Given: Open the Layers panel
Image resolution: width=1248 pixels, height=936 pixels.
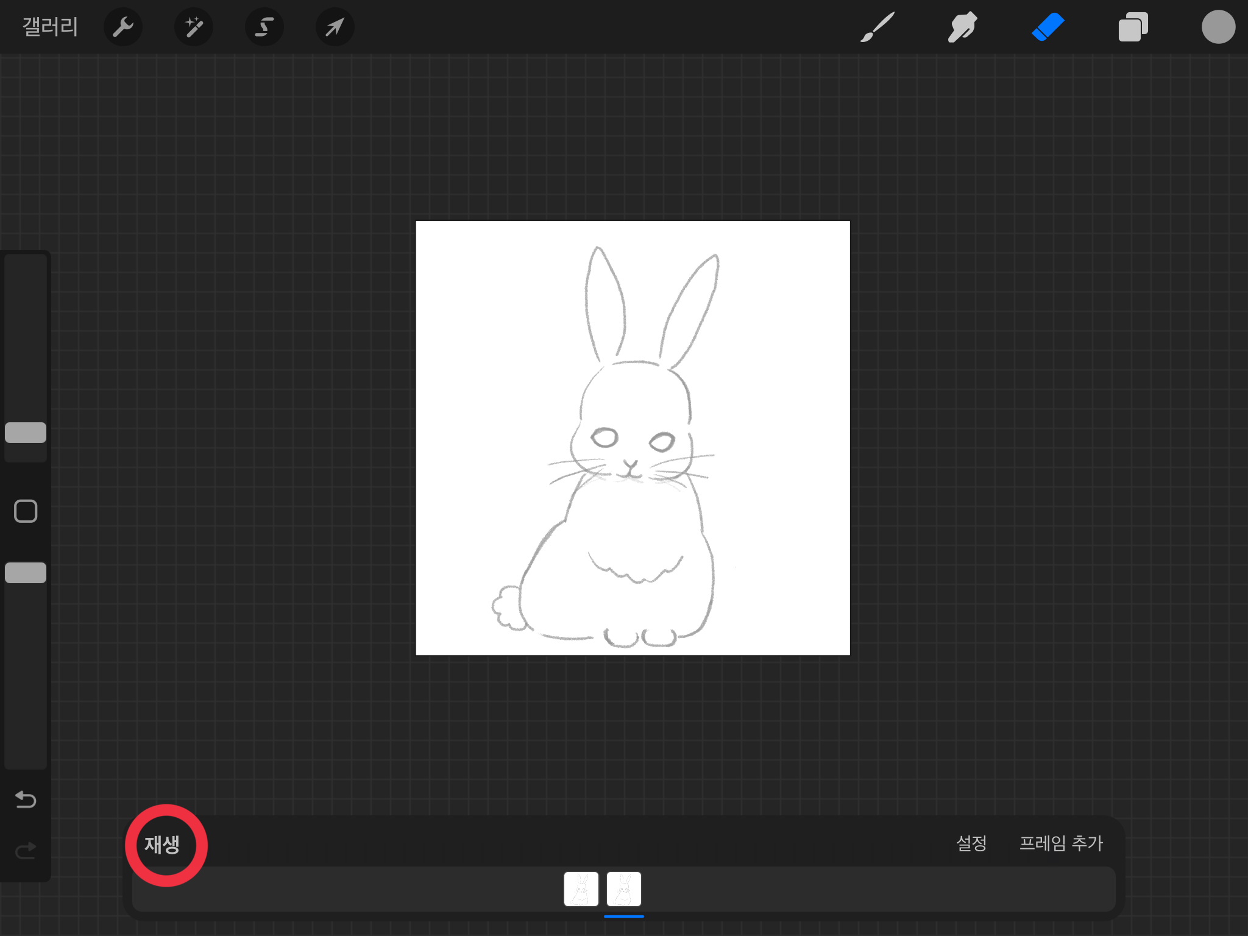Looking at the screenshot, I should [1133, 27].
